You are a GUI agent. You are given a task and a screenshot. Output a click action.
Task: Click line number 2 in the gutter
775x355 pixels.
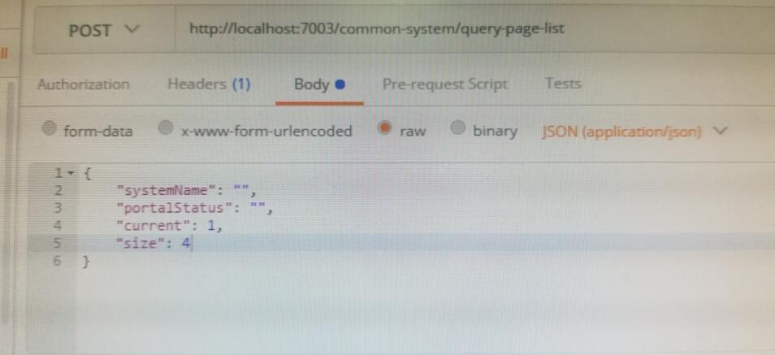tap(58, 190)
